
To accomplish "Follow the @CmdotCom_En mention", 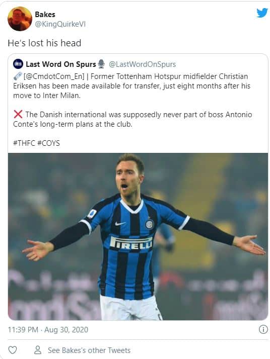I will 54,76.
